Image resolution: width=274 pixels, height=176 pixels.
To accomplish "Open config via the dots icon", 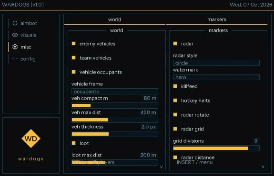I will (x=15, y=59).
